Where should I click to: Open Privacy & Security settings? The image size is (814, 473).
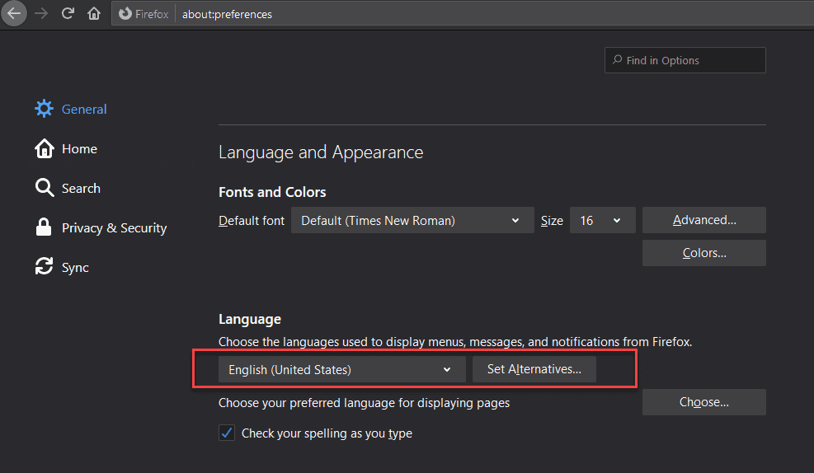point(114,227)
